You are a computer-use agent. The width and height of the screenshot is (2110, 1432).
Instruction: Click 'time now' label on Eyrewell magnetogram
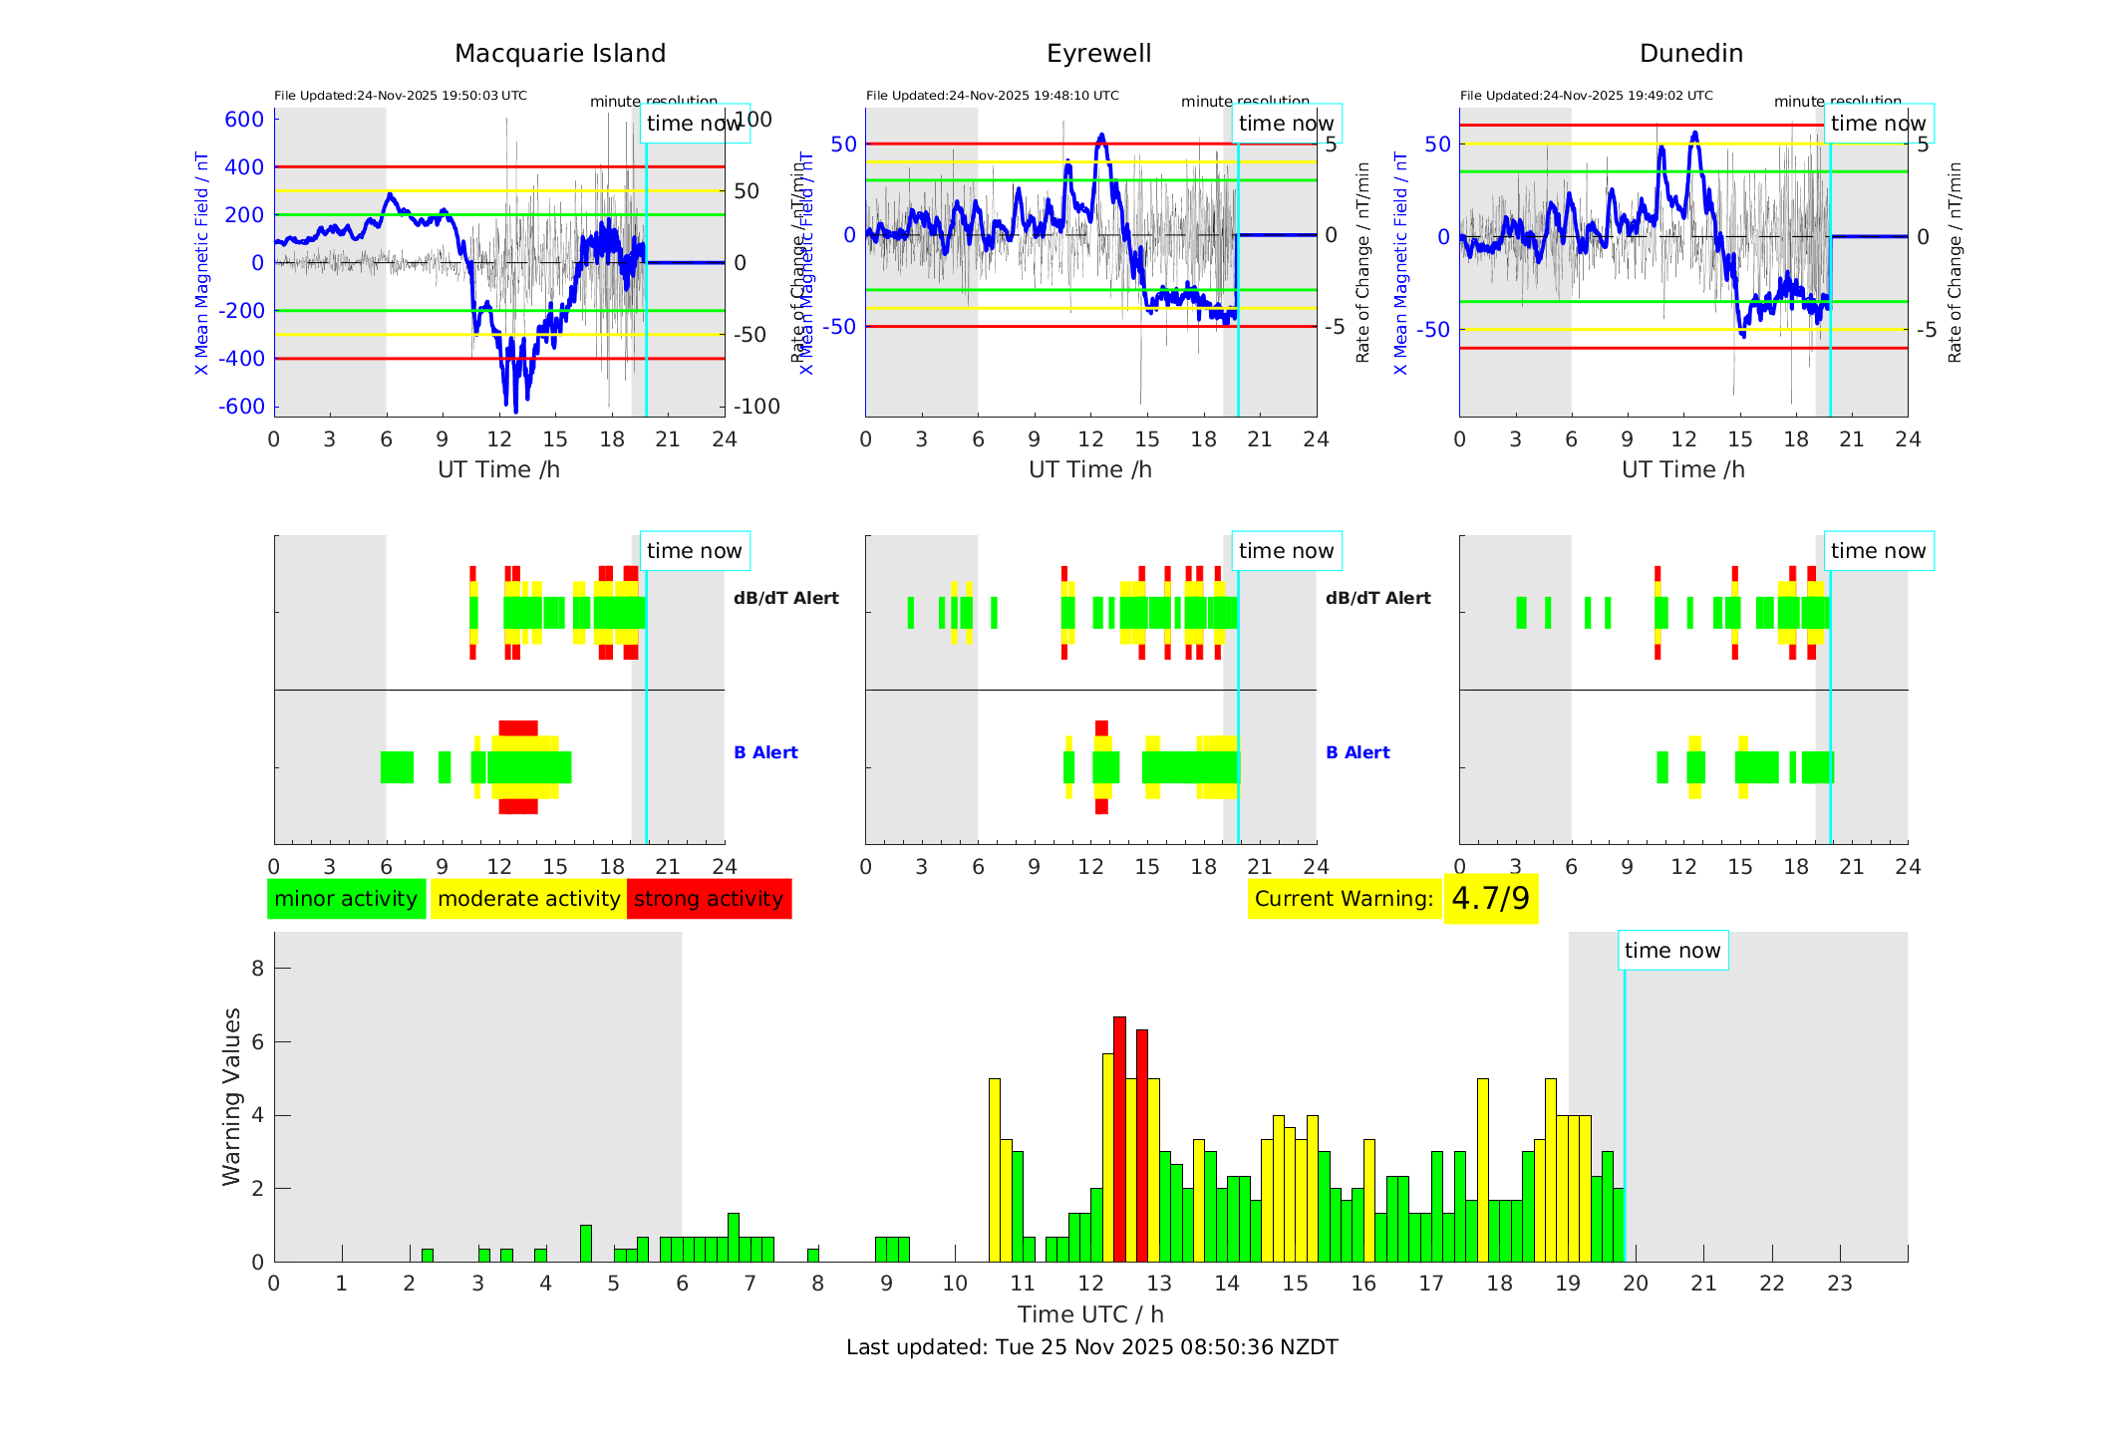[x=1286, y=124]
